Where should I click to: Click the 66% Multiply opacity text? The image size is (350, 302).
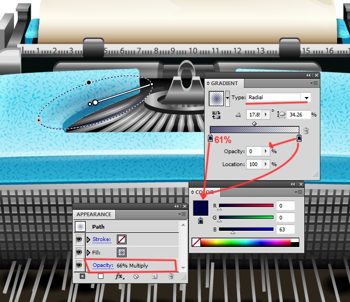click(132, 265)
